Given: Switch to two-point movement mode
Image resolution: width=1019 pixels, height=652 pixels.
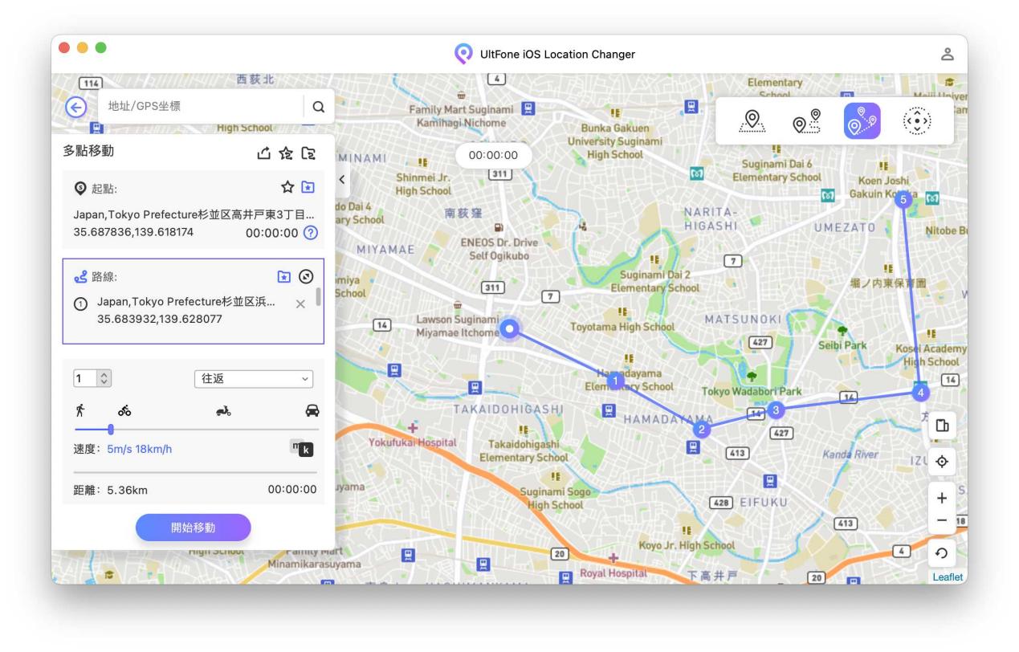Looking at the screenshot, I should pyautogui.click(x=806, y=121).
